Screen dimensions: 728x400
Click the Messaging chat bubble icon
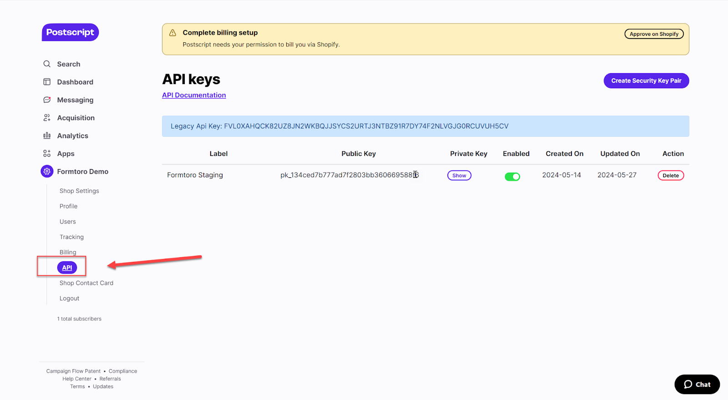(x=47, y=100)
